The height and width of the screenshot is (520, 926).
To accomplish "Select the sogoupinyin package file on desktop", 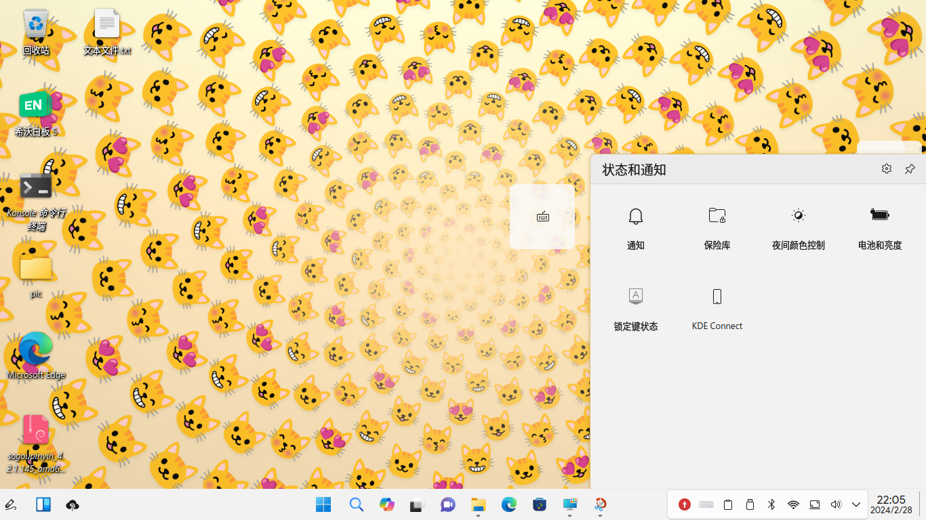I will point(36,444).
